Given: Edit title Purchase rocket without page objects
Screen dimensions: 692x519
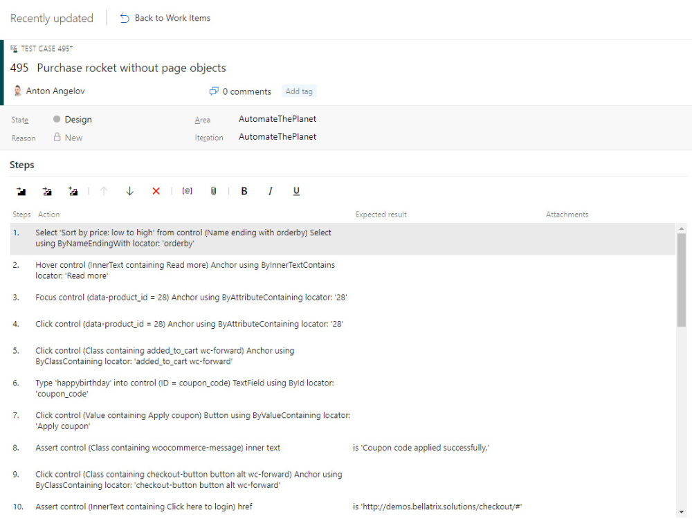Looking at the screenshot, I should click(131, 68).
